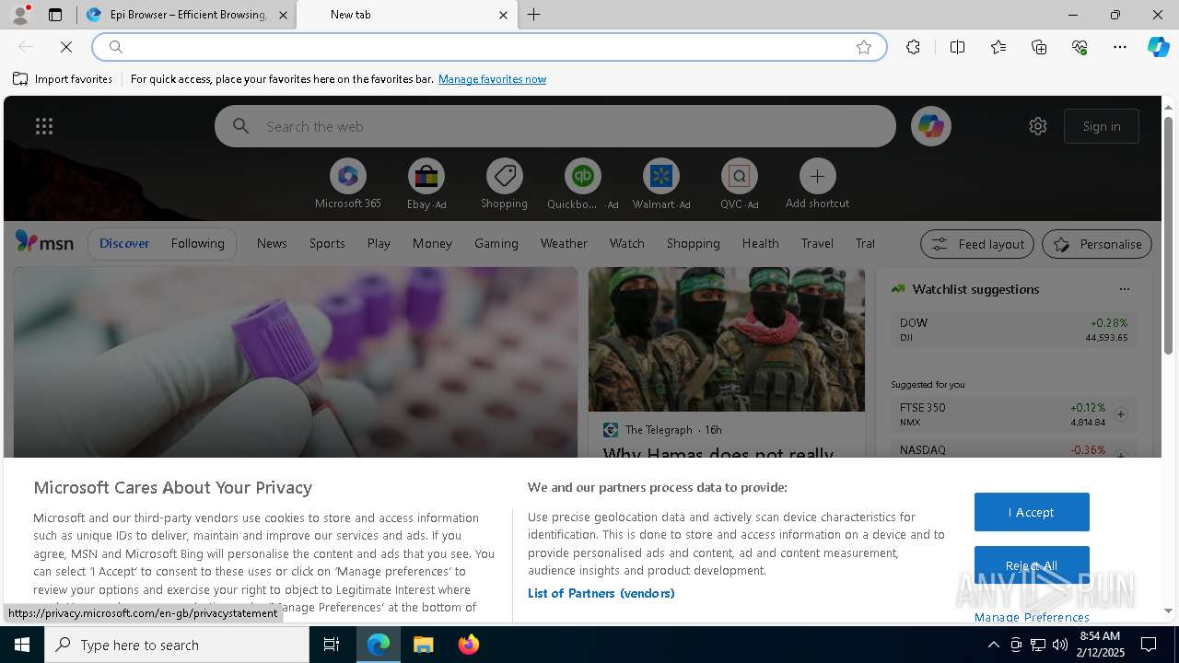Stop loading the page

[x=66, y=47]
